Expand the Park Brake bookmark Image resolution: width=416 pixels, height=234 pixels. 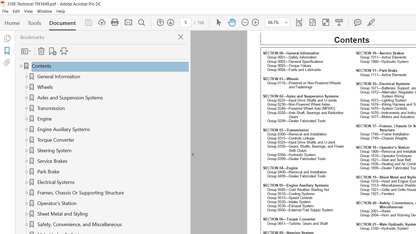pyautogui.click(x=27, y=172)
